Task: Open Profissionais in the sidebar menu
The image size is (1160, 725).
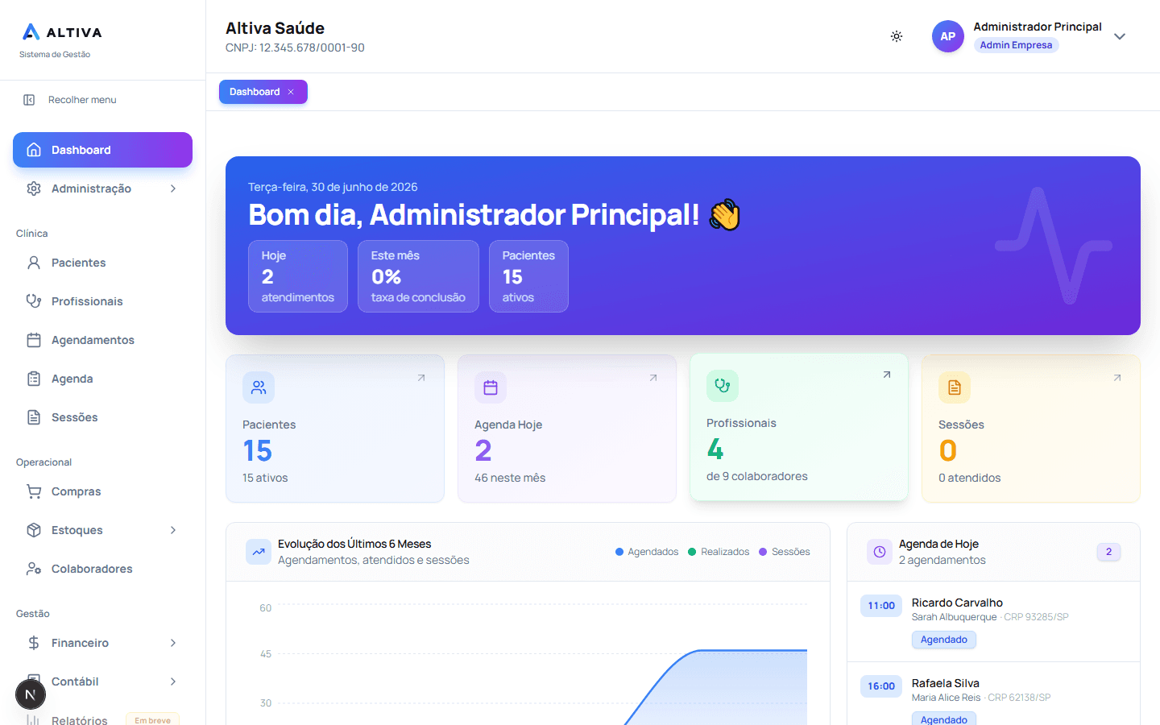Action: click(102, 301)
